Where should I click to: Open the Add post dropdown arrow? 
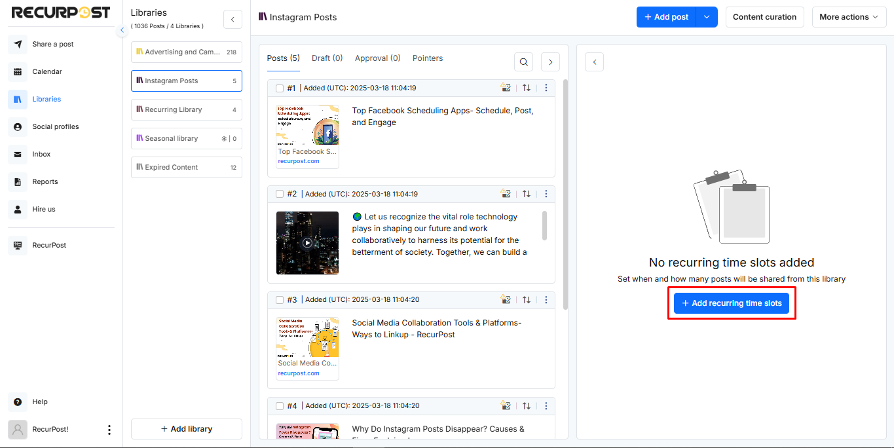[x=707, y=17]
